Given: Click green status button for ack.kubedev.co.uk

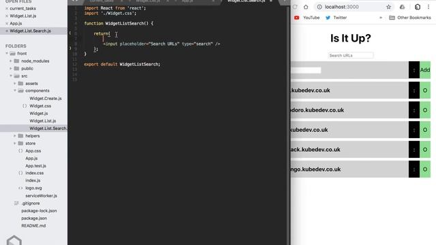Looking at the screenshot, I should pyautogui.click(x=425, y=150).
